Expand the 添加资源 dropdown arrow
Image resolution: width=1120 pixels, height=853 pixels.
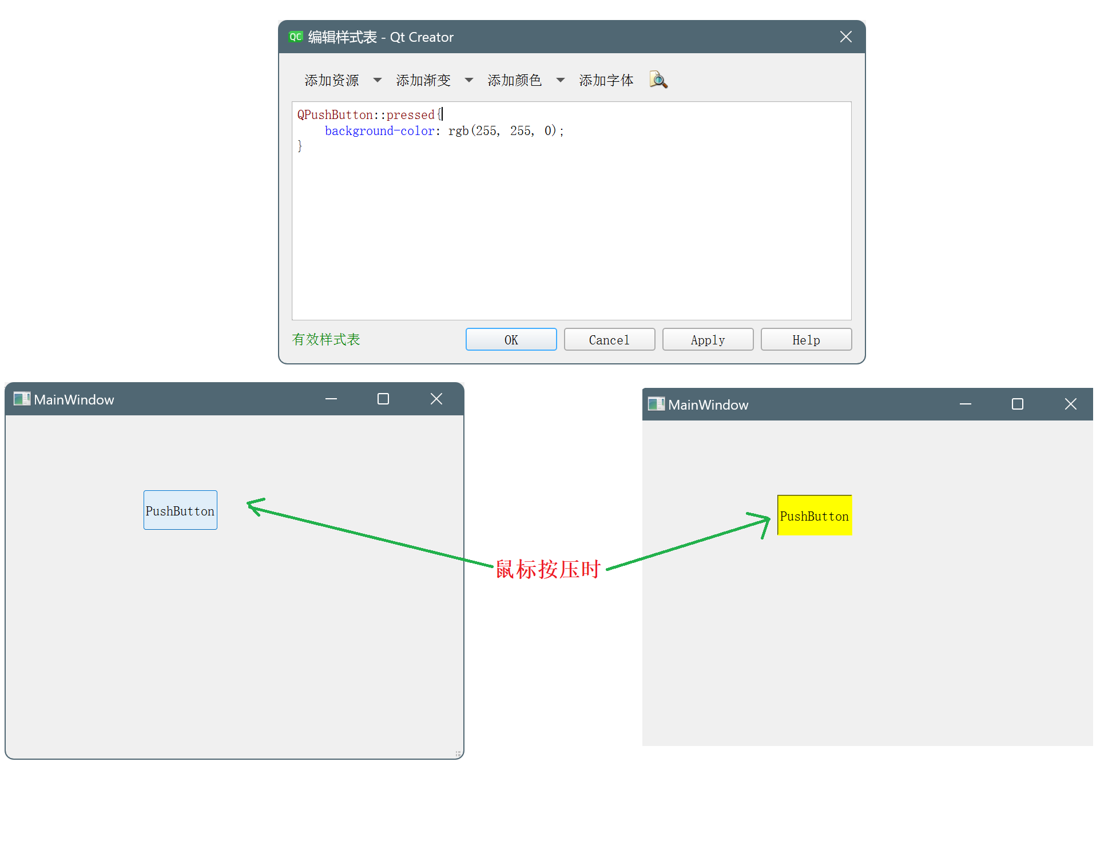377,80
